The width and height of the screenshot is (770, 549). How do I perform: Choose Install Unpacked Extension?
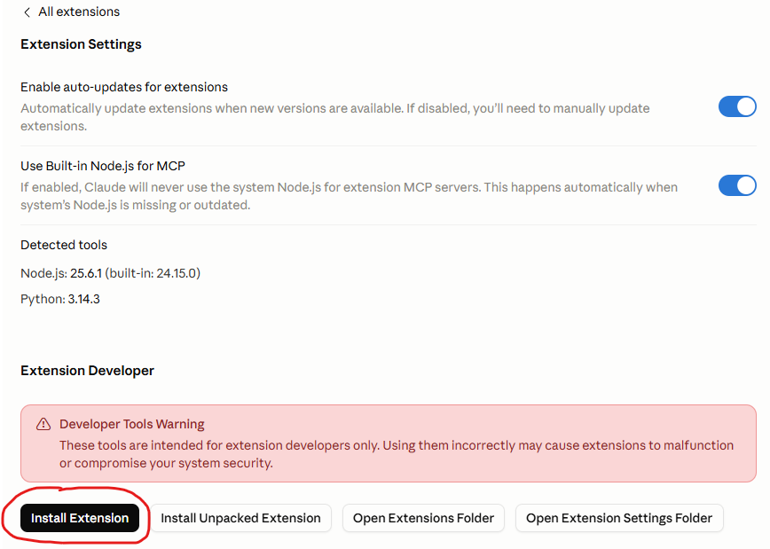click(240, 518)
